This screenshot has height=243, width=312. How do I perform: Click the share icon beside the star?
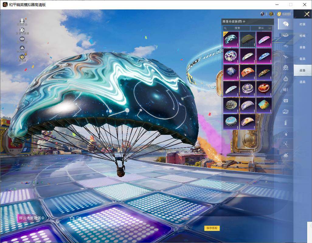79,218
